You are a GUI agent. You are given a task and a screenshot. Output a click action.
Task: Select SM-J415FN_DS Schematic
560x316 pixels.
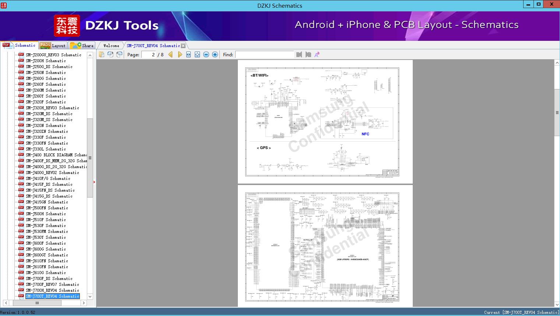coord(50,190)
